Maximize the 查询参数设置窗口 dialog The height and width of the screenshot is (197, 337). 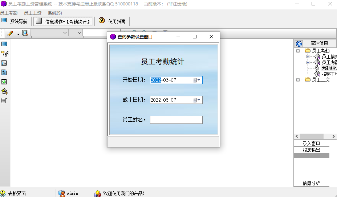pos(195,37)
